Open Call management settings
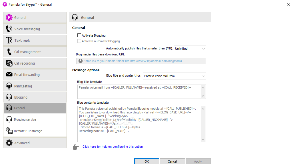This screenshot has width=293, height=168. 35,52
